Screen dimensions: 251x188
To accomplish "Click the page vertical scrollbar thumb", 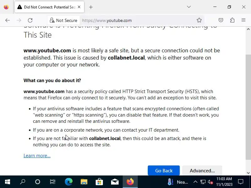I will 248,107.
